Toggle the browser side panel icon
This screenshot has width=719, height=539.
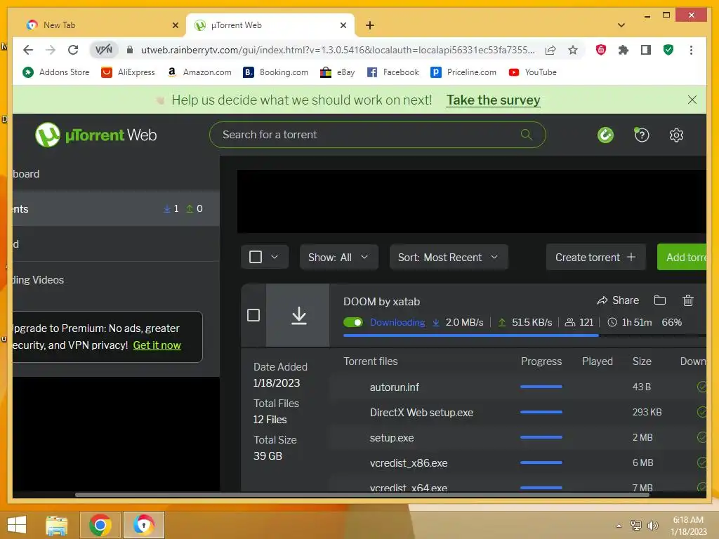[x=646, y=50]
